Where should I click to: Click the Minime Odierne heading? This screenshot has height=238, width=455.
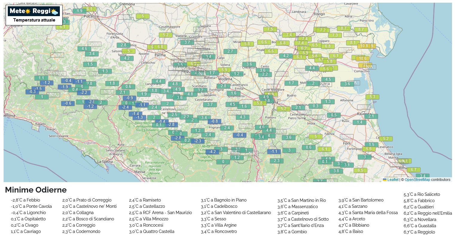coord(36,190)
